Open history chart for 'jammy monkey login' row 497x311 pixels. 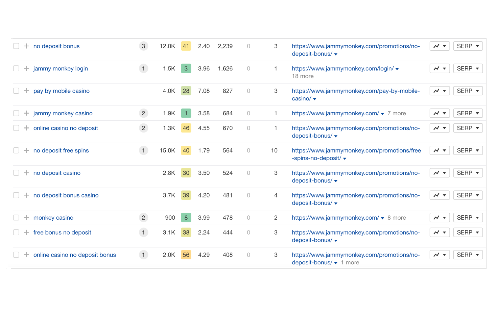(440, 68)
